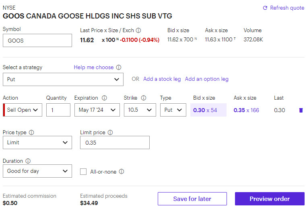Click info icon next to Last Price
Screen dimensions: 307x209
(x=138, y=31)
